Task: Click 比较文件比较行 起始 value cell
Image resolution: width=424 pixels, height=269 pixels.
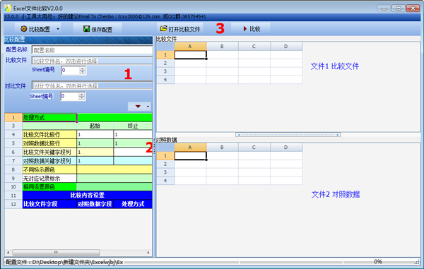Action: pos(95,134)
